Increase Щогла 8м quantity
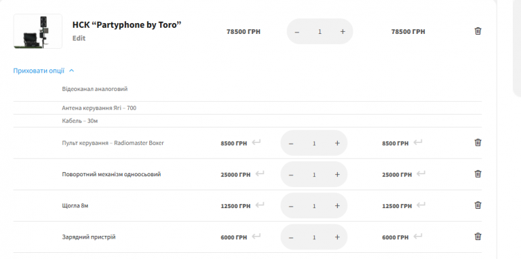 337,206
